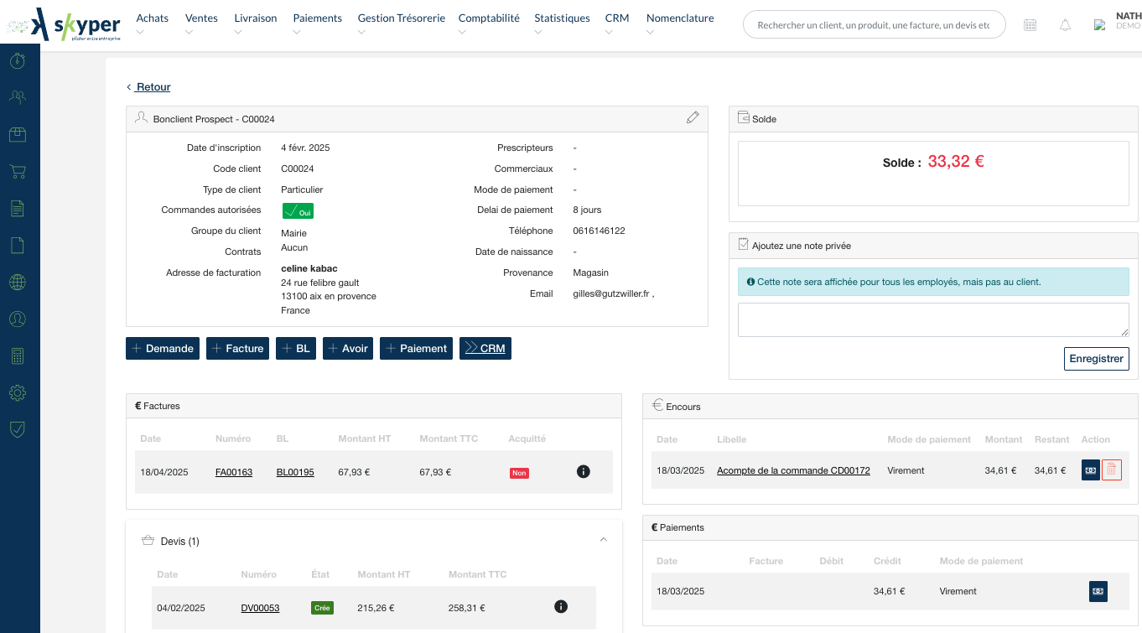
Task: Click the global search field
Action: [873, 25]
